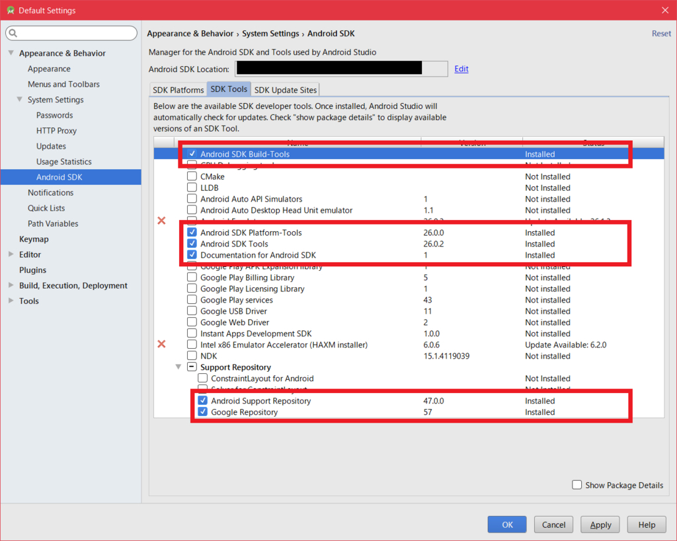Open Quick Lists settings

click(x=46, y=208)
